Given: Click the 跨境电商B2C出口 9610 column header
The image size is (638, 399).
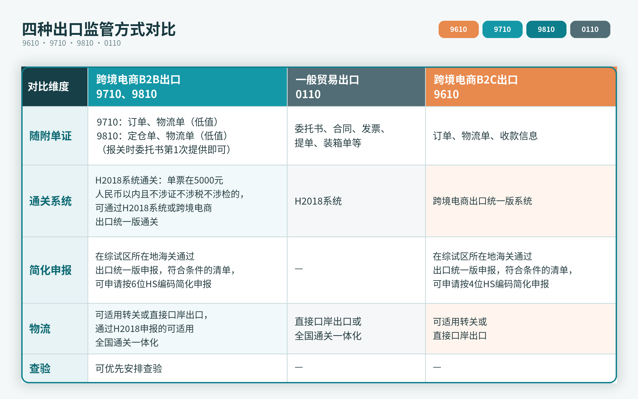Looking at the screenshot, I should tap(521, 87).
